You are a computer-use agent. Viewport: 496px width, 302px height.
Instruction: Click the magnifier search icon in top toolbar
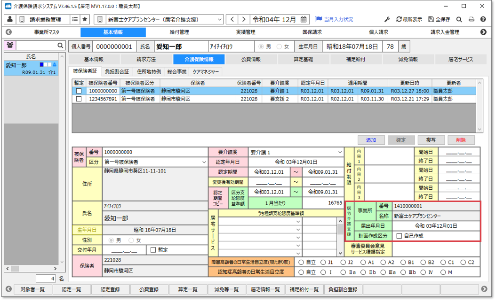(459, 19)
